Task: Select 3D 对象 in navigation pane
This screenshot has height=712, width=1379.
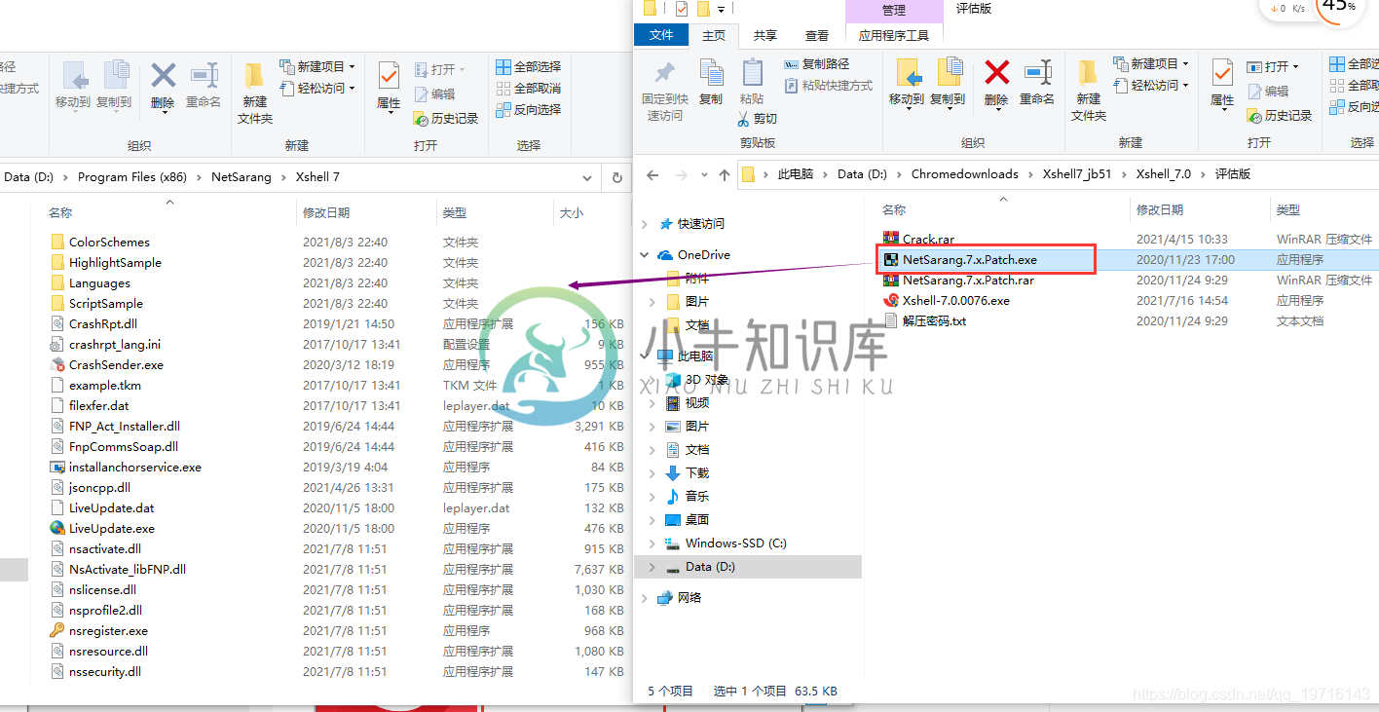Action: click(707, 380)
